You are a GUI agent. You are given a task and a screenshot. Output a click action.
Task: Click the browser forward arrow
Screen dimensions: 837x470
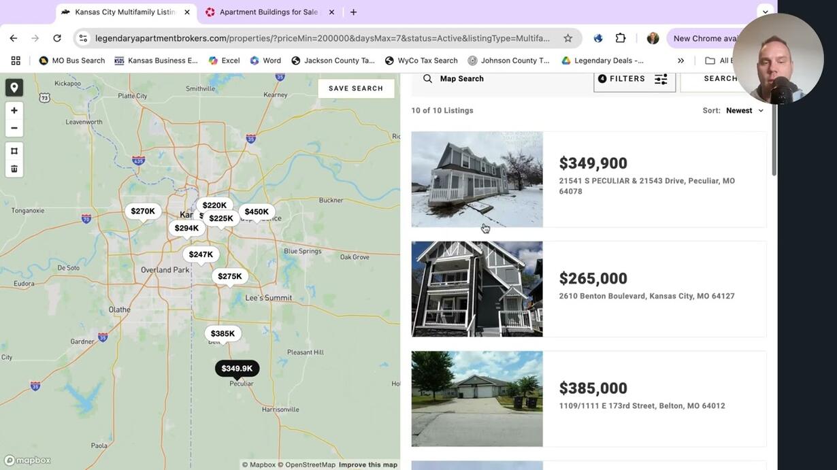(x=35, y=38)
